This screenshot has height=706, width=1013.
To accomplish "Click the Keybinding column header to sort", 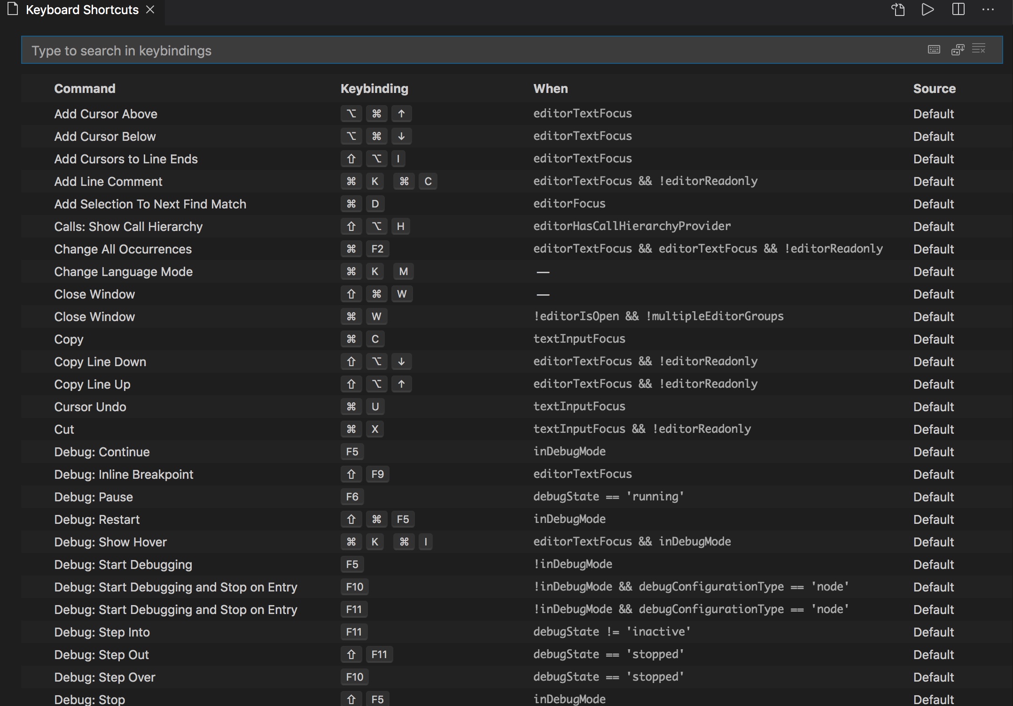I will click(375, 88).
